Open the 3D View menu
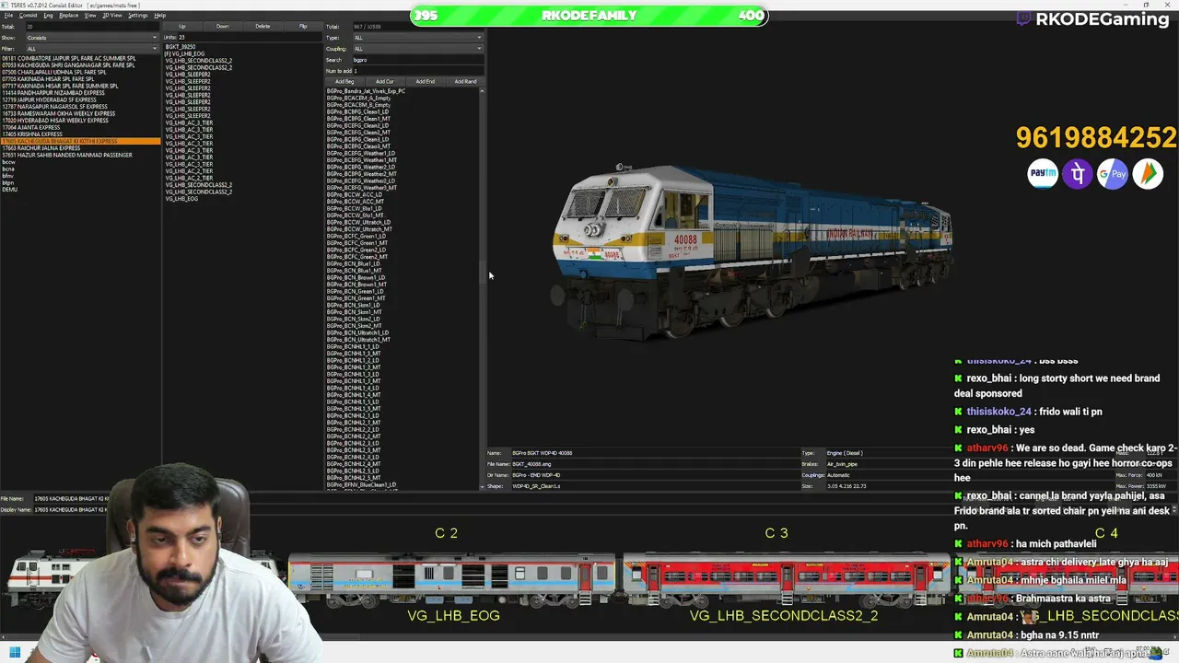 112,16
